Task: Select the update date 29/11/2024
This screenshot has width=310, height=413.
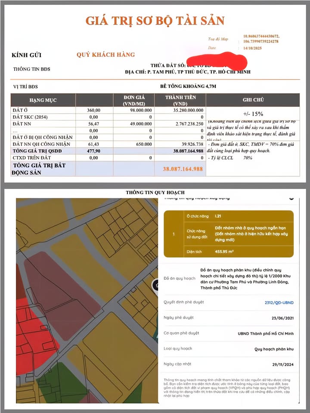Action: tap(280, 364)
